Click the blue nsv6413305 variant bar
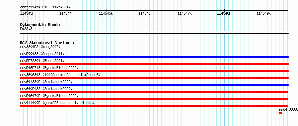Image resolution: width=298 pixels, height=126 pixels. pos(154,85)
